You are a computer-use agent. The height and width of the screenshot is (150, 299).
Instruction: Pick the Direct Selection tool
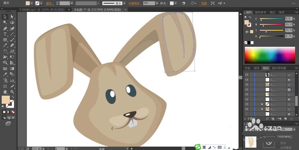(x=12, y=17)
